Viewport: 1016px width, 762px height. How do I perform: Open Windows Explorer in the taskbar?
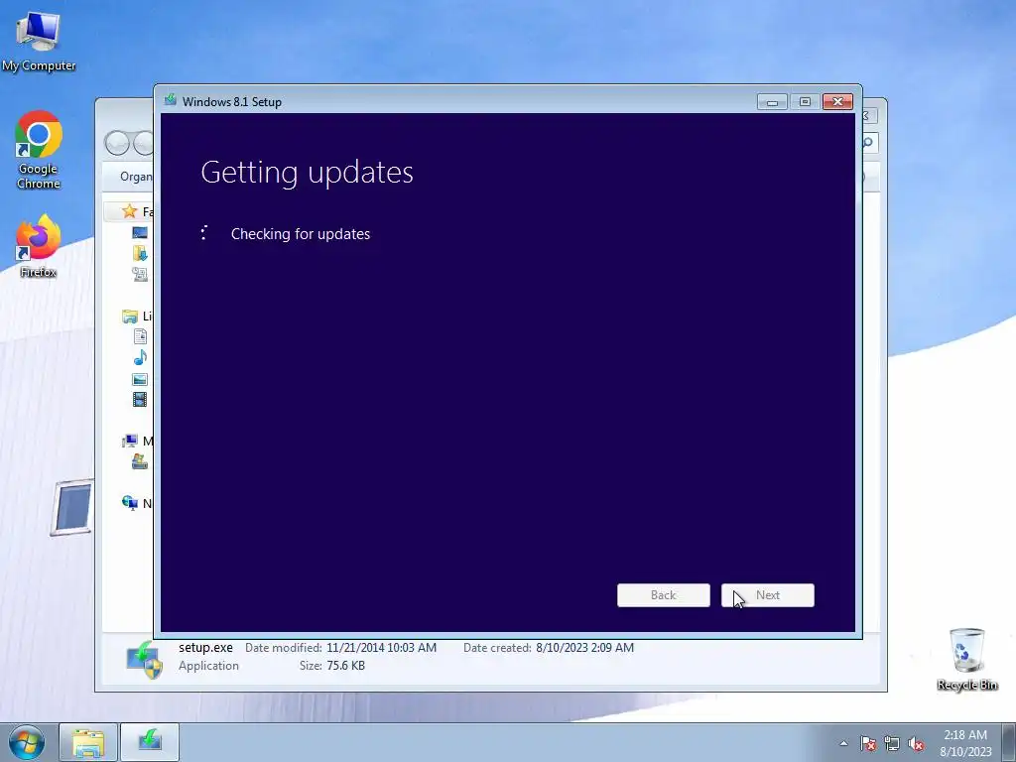pyautogui.click(x=88, y=742)
